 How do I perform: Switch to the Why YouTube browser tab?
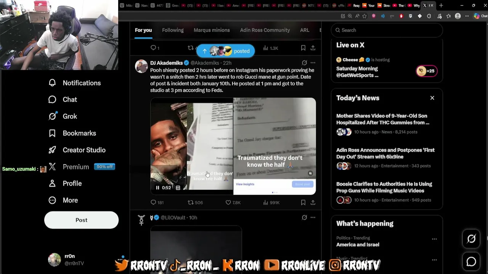click(414, 5)
